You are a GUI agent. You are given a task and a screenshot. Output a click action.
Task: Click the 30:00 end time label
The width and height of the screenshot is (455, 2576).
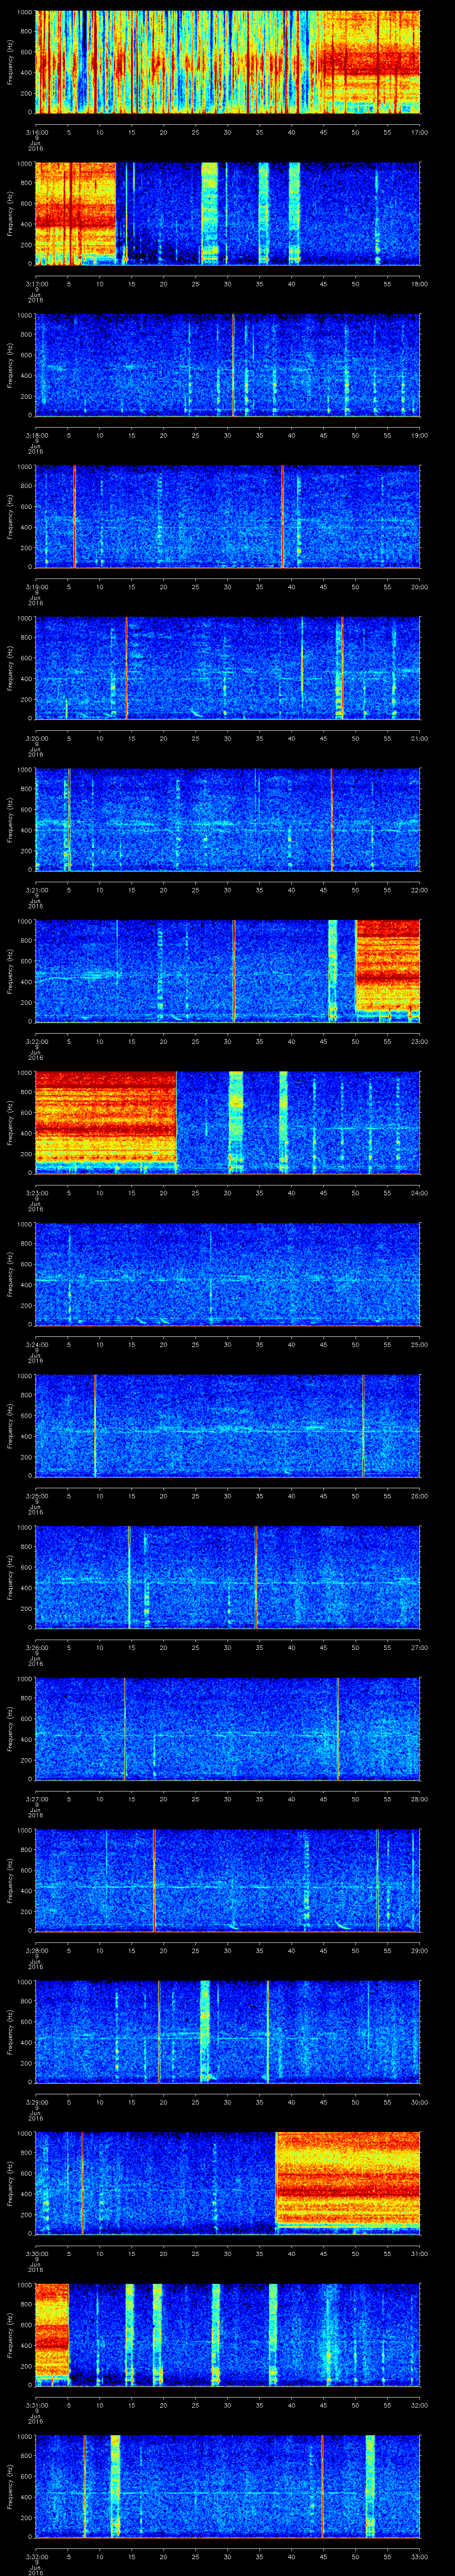(x=419, y=2102)
